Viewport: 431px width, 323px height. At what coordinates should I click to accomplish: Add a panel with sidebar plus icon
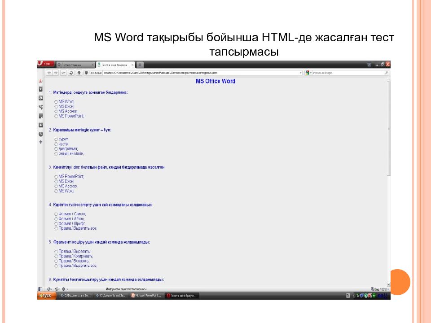tap(41, 142)
